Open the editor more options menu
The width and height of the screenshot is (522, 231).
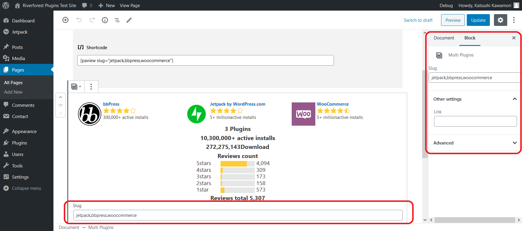pyautogui.click(x=514, y=20)
